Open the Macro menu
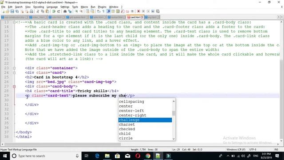 [84, 7]
